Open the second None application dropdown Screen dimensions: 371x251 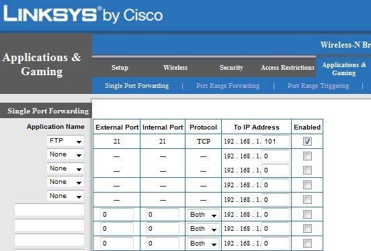[x=65, y=168]
